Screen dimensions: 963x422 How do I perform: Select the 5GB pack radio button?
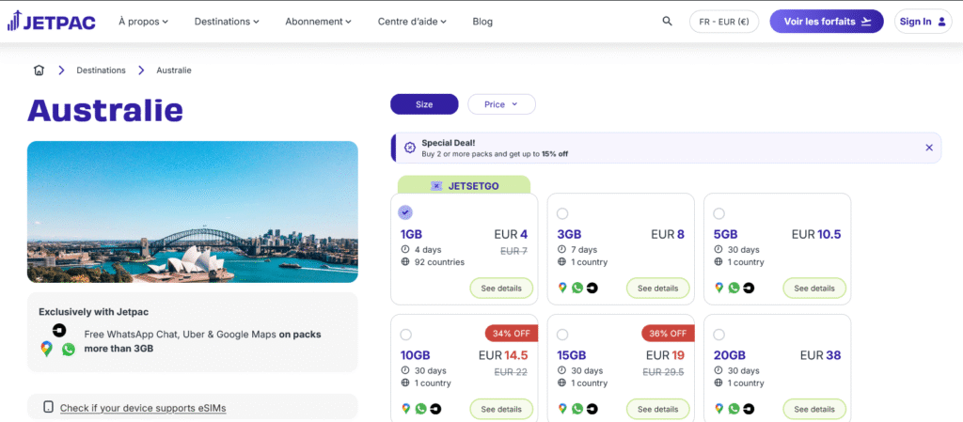[x=718, y=213]
